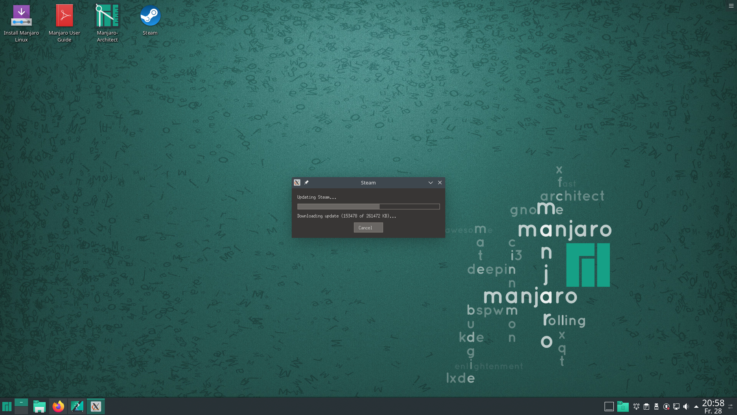Minimize the Steam updater dialog
Image resolution: width=737 pixels, height=415 pixels.
click(431, 183)
